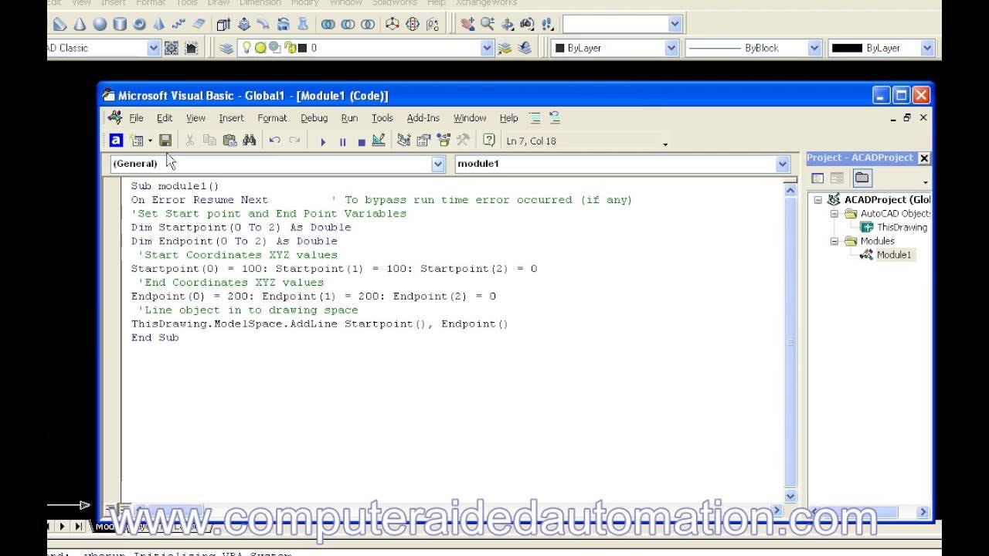
Task: Collapse the ACADProject tree node
Action: (818, 200)
